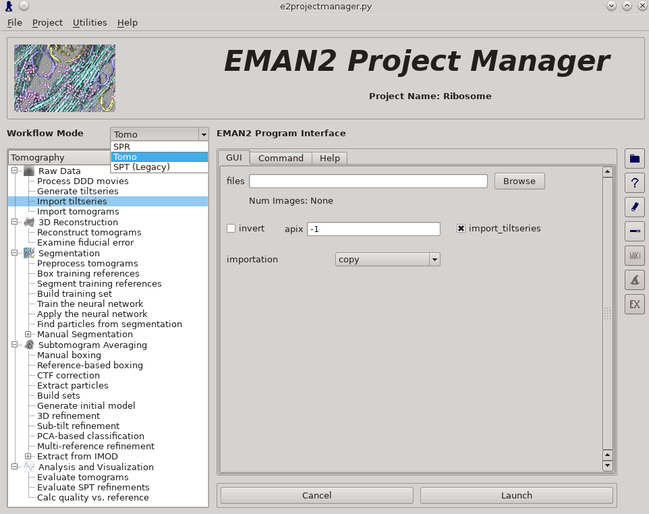Enable the invert checkbox
Viewport: 649px width, 514px height.
pyautogui.click(x=230, y=229)
